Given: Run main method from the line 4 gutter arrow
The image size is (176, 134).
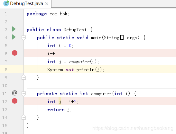Looking at the screenshot, I should point(14,37).
